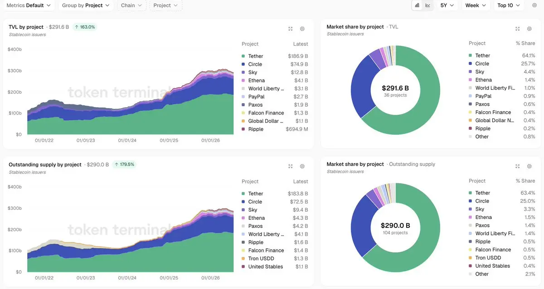Click % Share header in Market share TVL

point(525,43)
